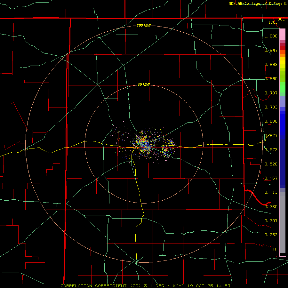Pick the gray segment of the color bar

click(x=283, y=222)
